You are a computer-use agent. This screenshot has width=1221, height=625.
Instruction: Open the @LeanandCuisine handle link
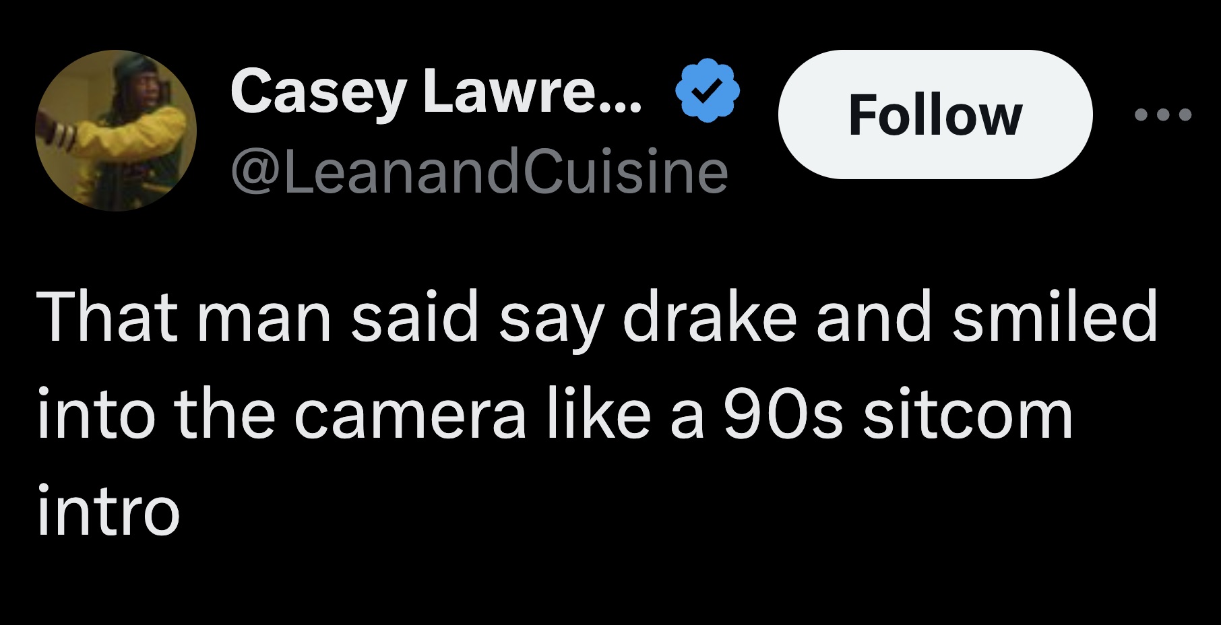pos(479,172)
